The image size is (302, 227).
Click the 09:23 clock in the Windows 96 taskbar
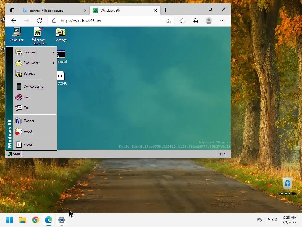[223, 154]
